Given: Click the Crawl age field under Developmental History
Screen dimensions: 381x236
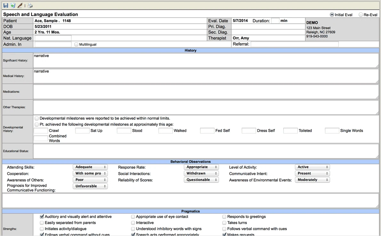Looking at the screenshot, I should click(x=40, y=131).
